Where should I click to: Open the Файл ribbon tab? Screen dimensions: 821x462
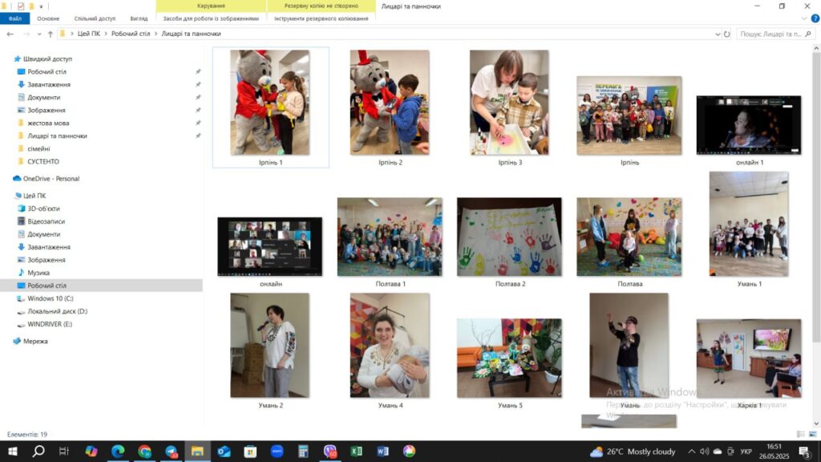pos(14,18)
